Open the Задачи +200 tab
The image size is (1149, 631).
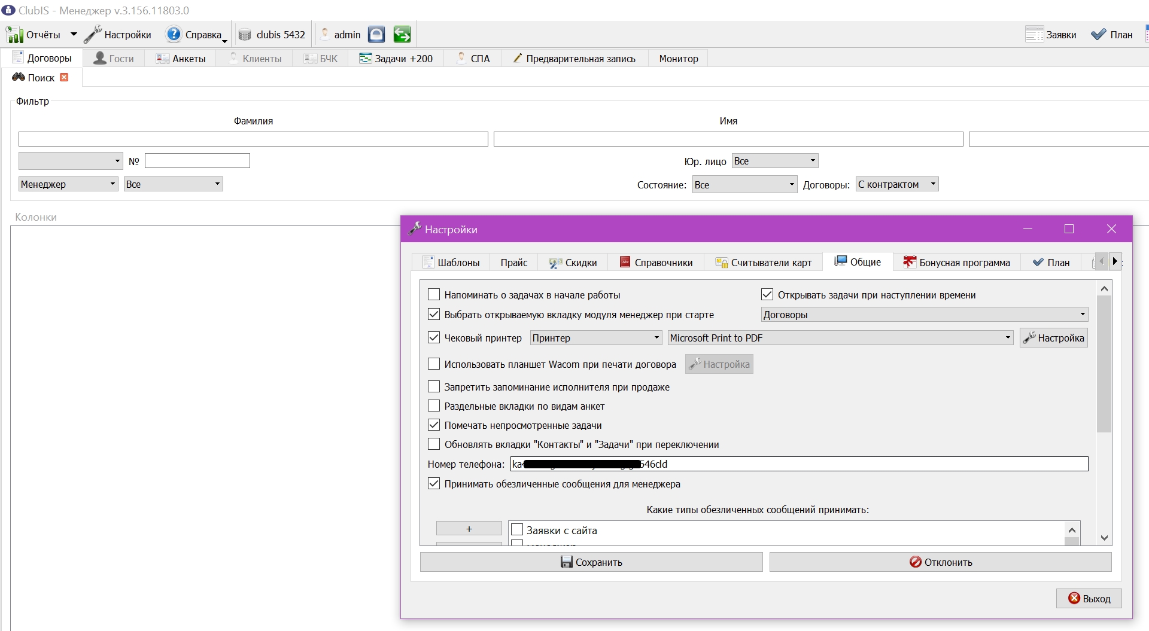tap(396, 59)
